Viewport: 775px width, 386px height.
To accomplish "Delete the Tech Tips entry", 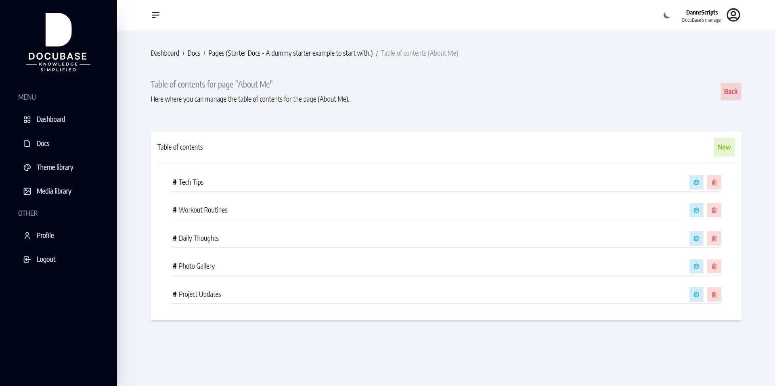I will coord(714,182).
